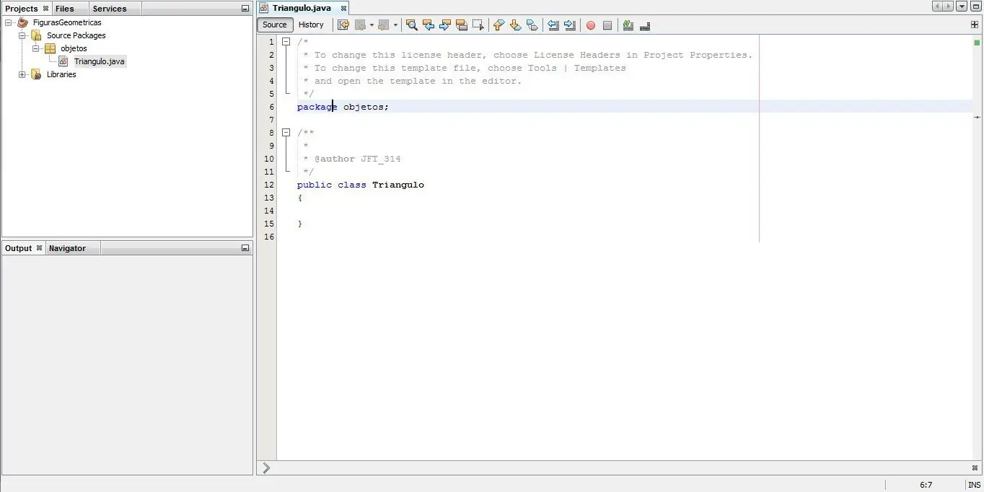Click Stop Macro Recording square icon
Screen dimensions: 984x492
pyautogui.click(x=607, y=25)
